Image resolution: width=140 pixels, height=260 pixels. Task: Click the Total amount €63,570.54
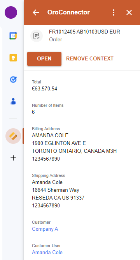tap(44, 89)
